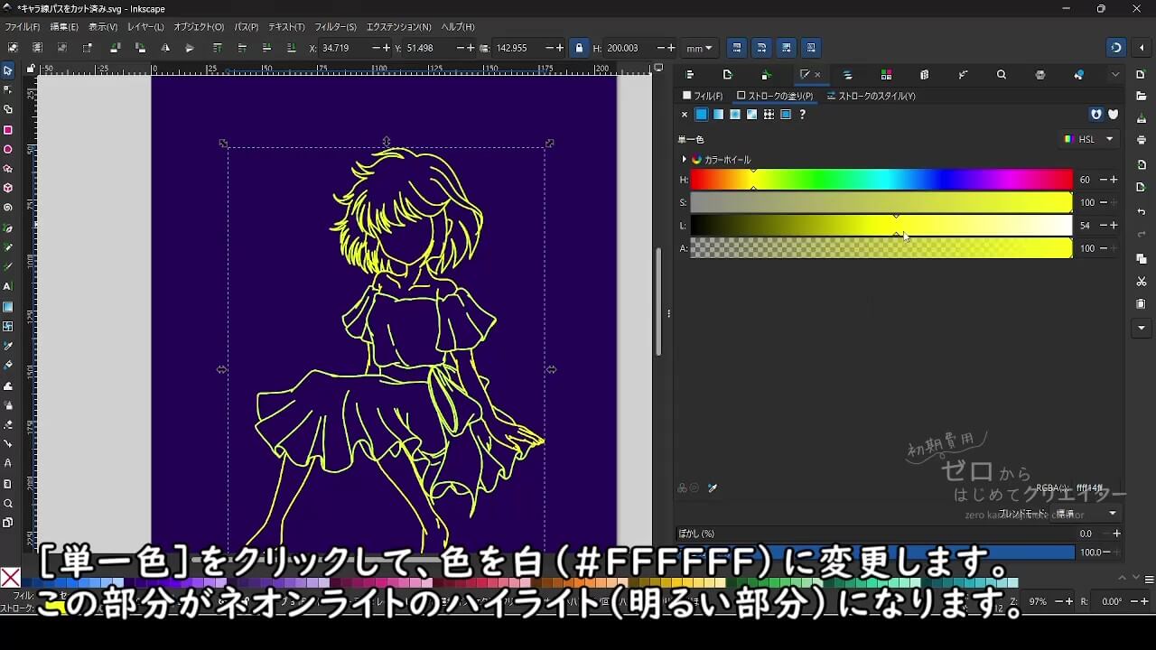Click the Print icon in right toolbar
This screenshot has width=1156, height=650.
click(1142, 140)
